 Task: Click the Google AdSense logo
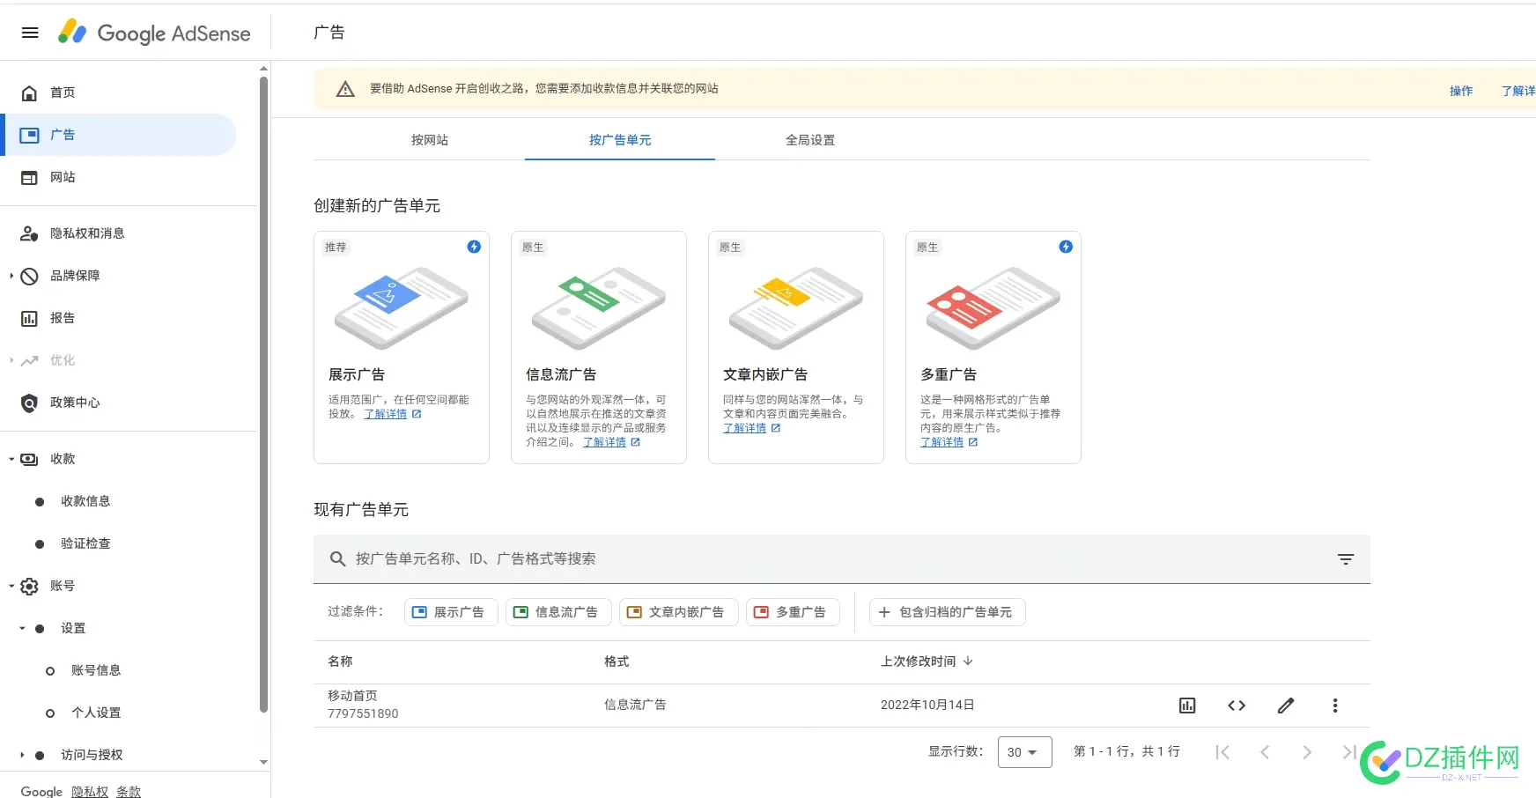[x=154, y=33]
